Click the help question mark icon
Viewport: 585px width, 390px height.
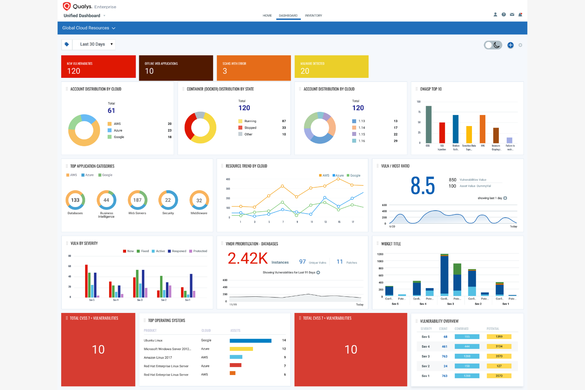click(504, 14)
